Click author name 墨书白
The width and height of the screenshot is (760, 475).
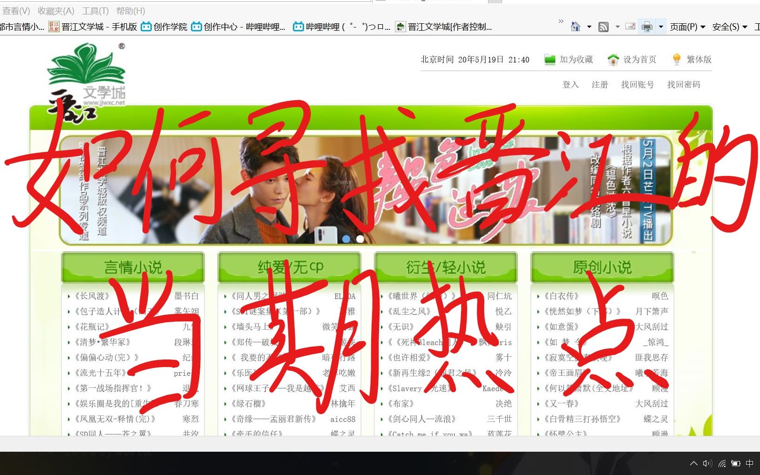click(x=186, y=296)
